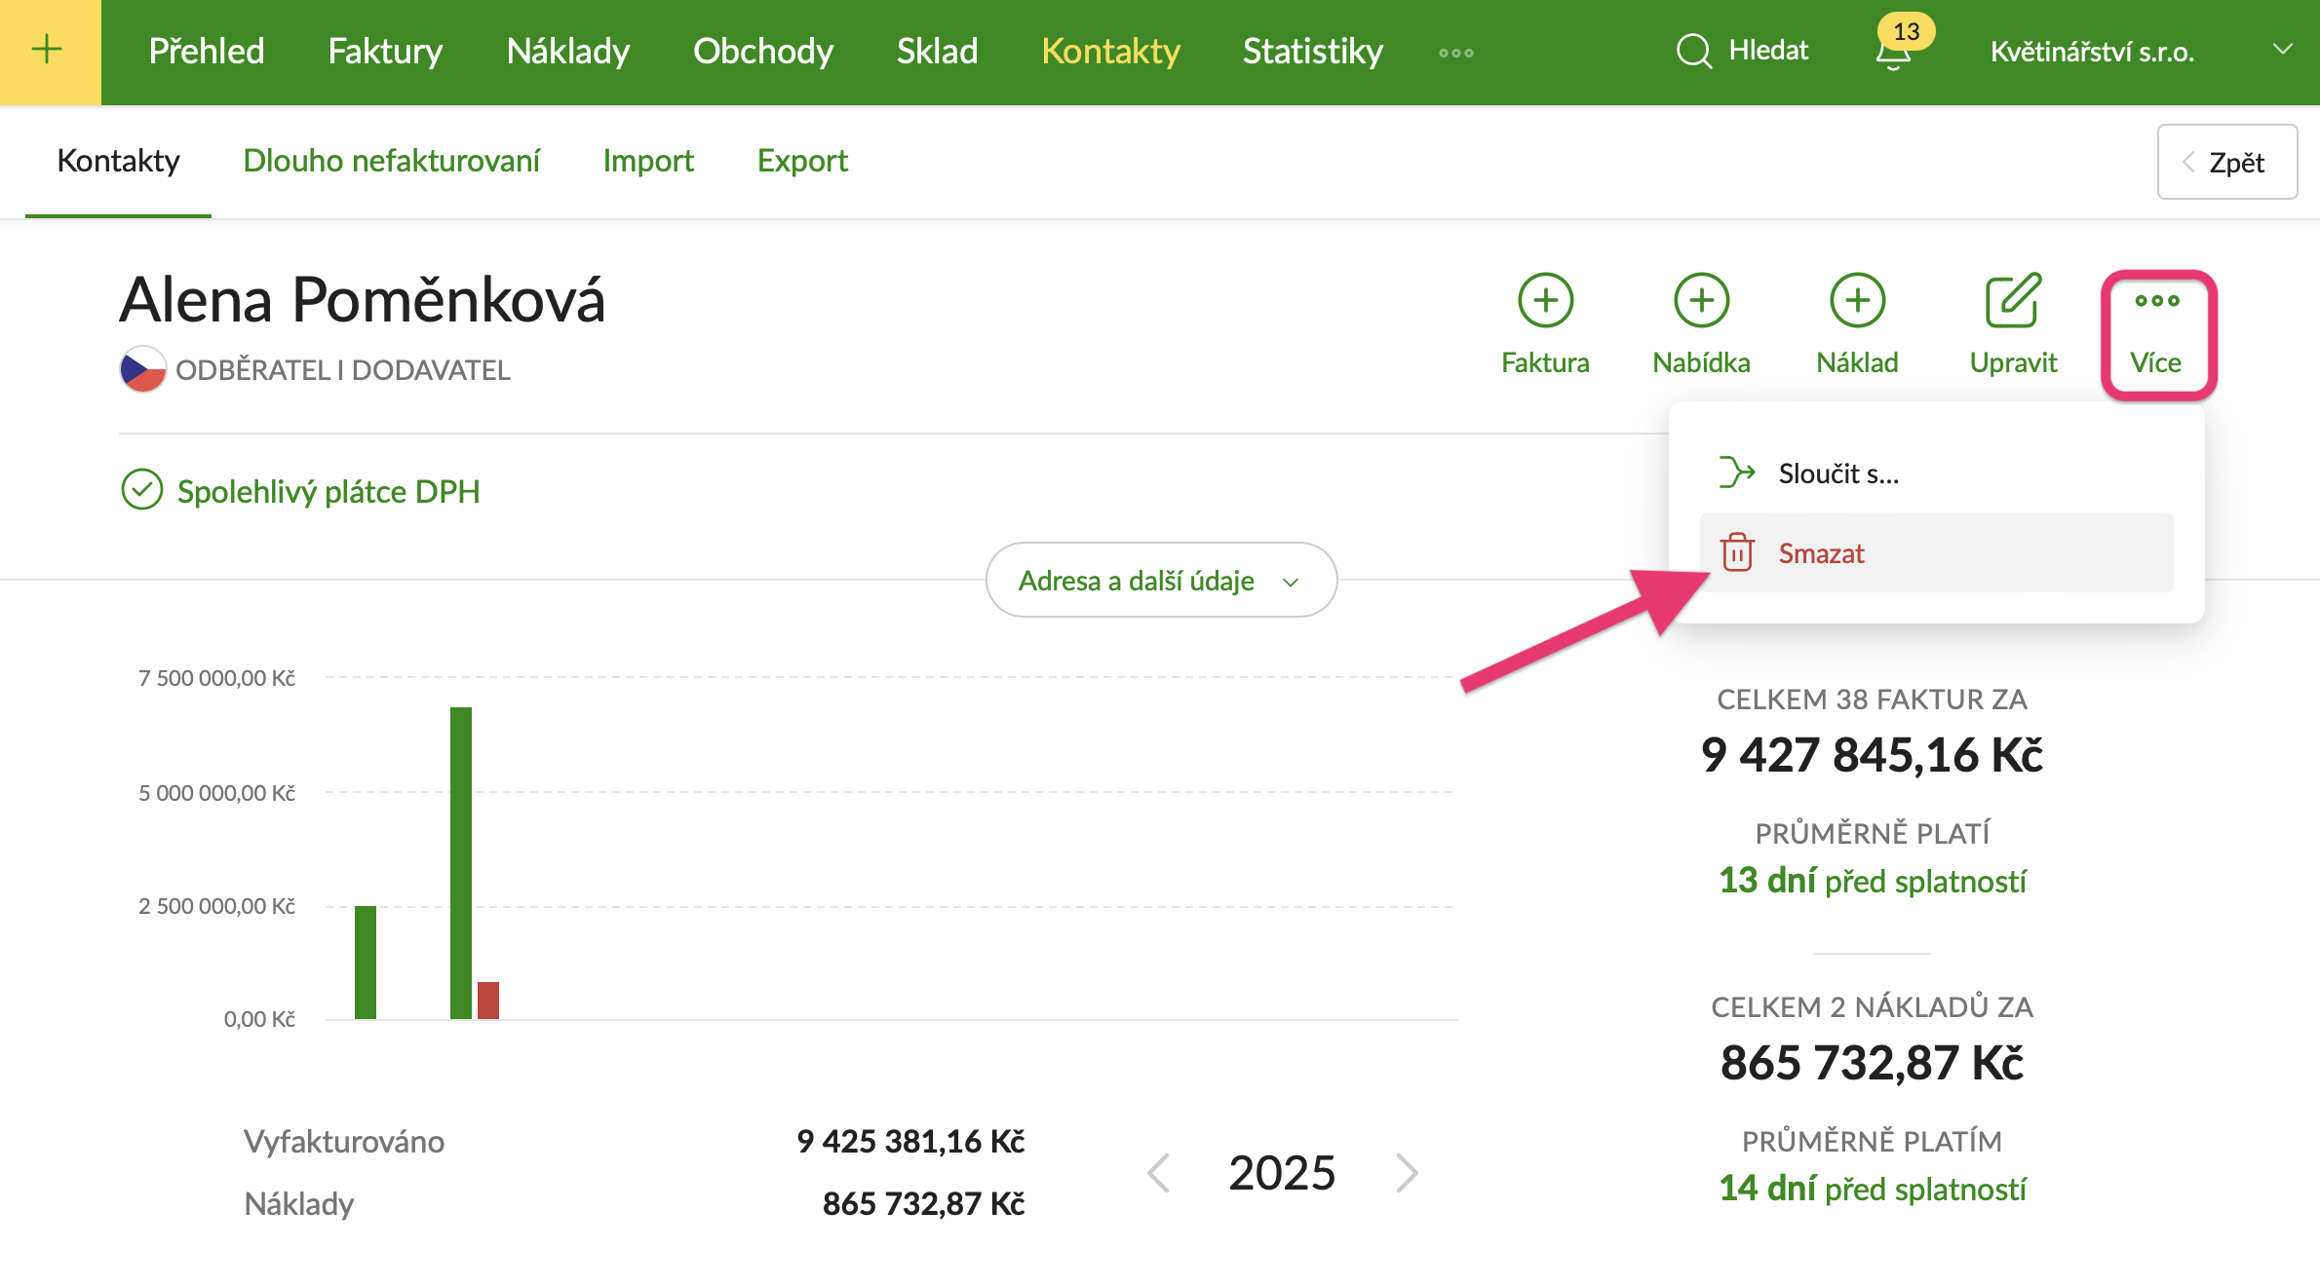Click 14 dní před splatností text

tap(1872, 1189)
